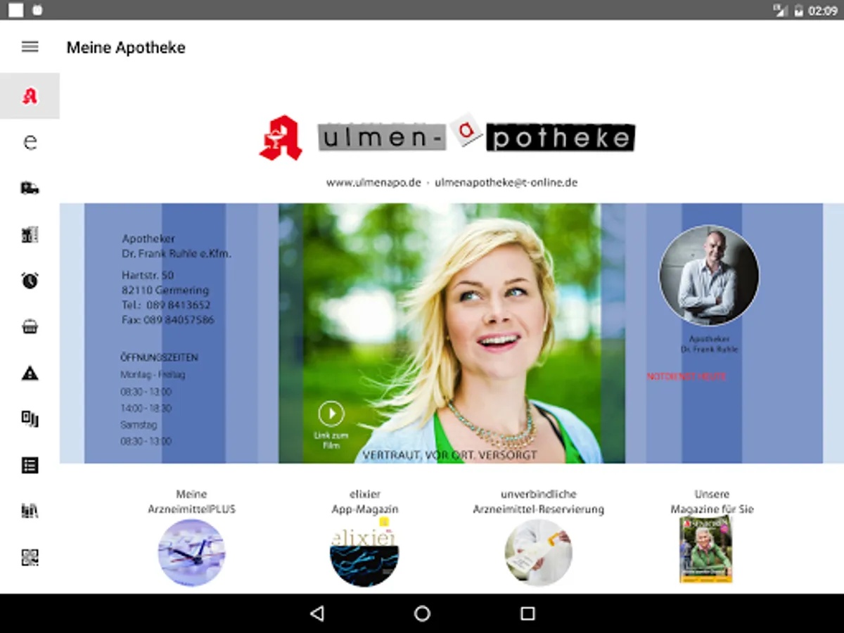This screenshot has width=844, height=633.
Task: Open the hamburger navigation menu
Action: (30, 47)
